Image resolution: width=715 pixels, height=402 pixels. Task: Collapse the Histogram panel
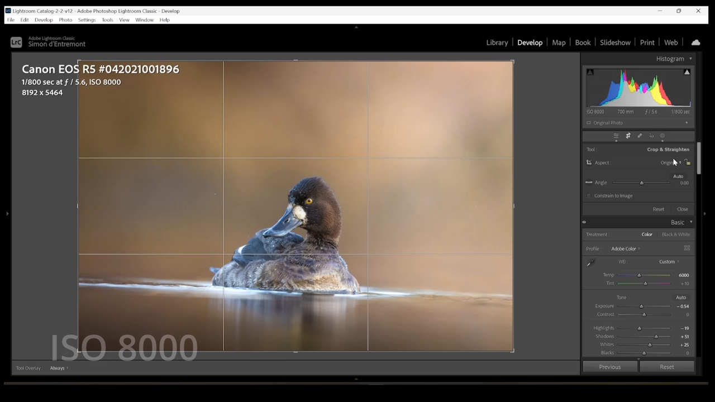(690, 59)
